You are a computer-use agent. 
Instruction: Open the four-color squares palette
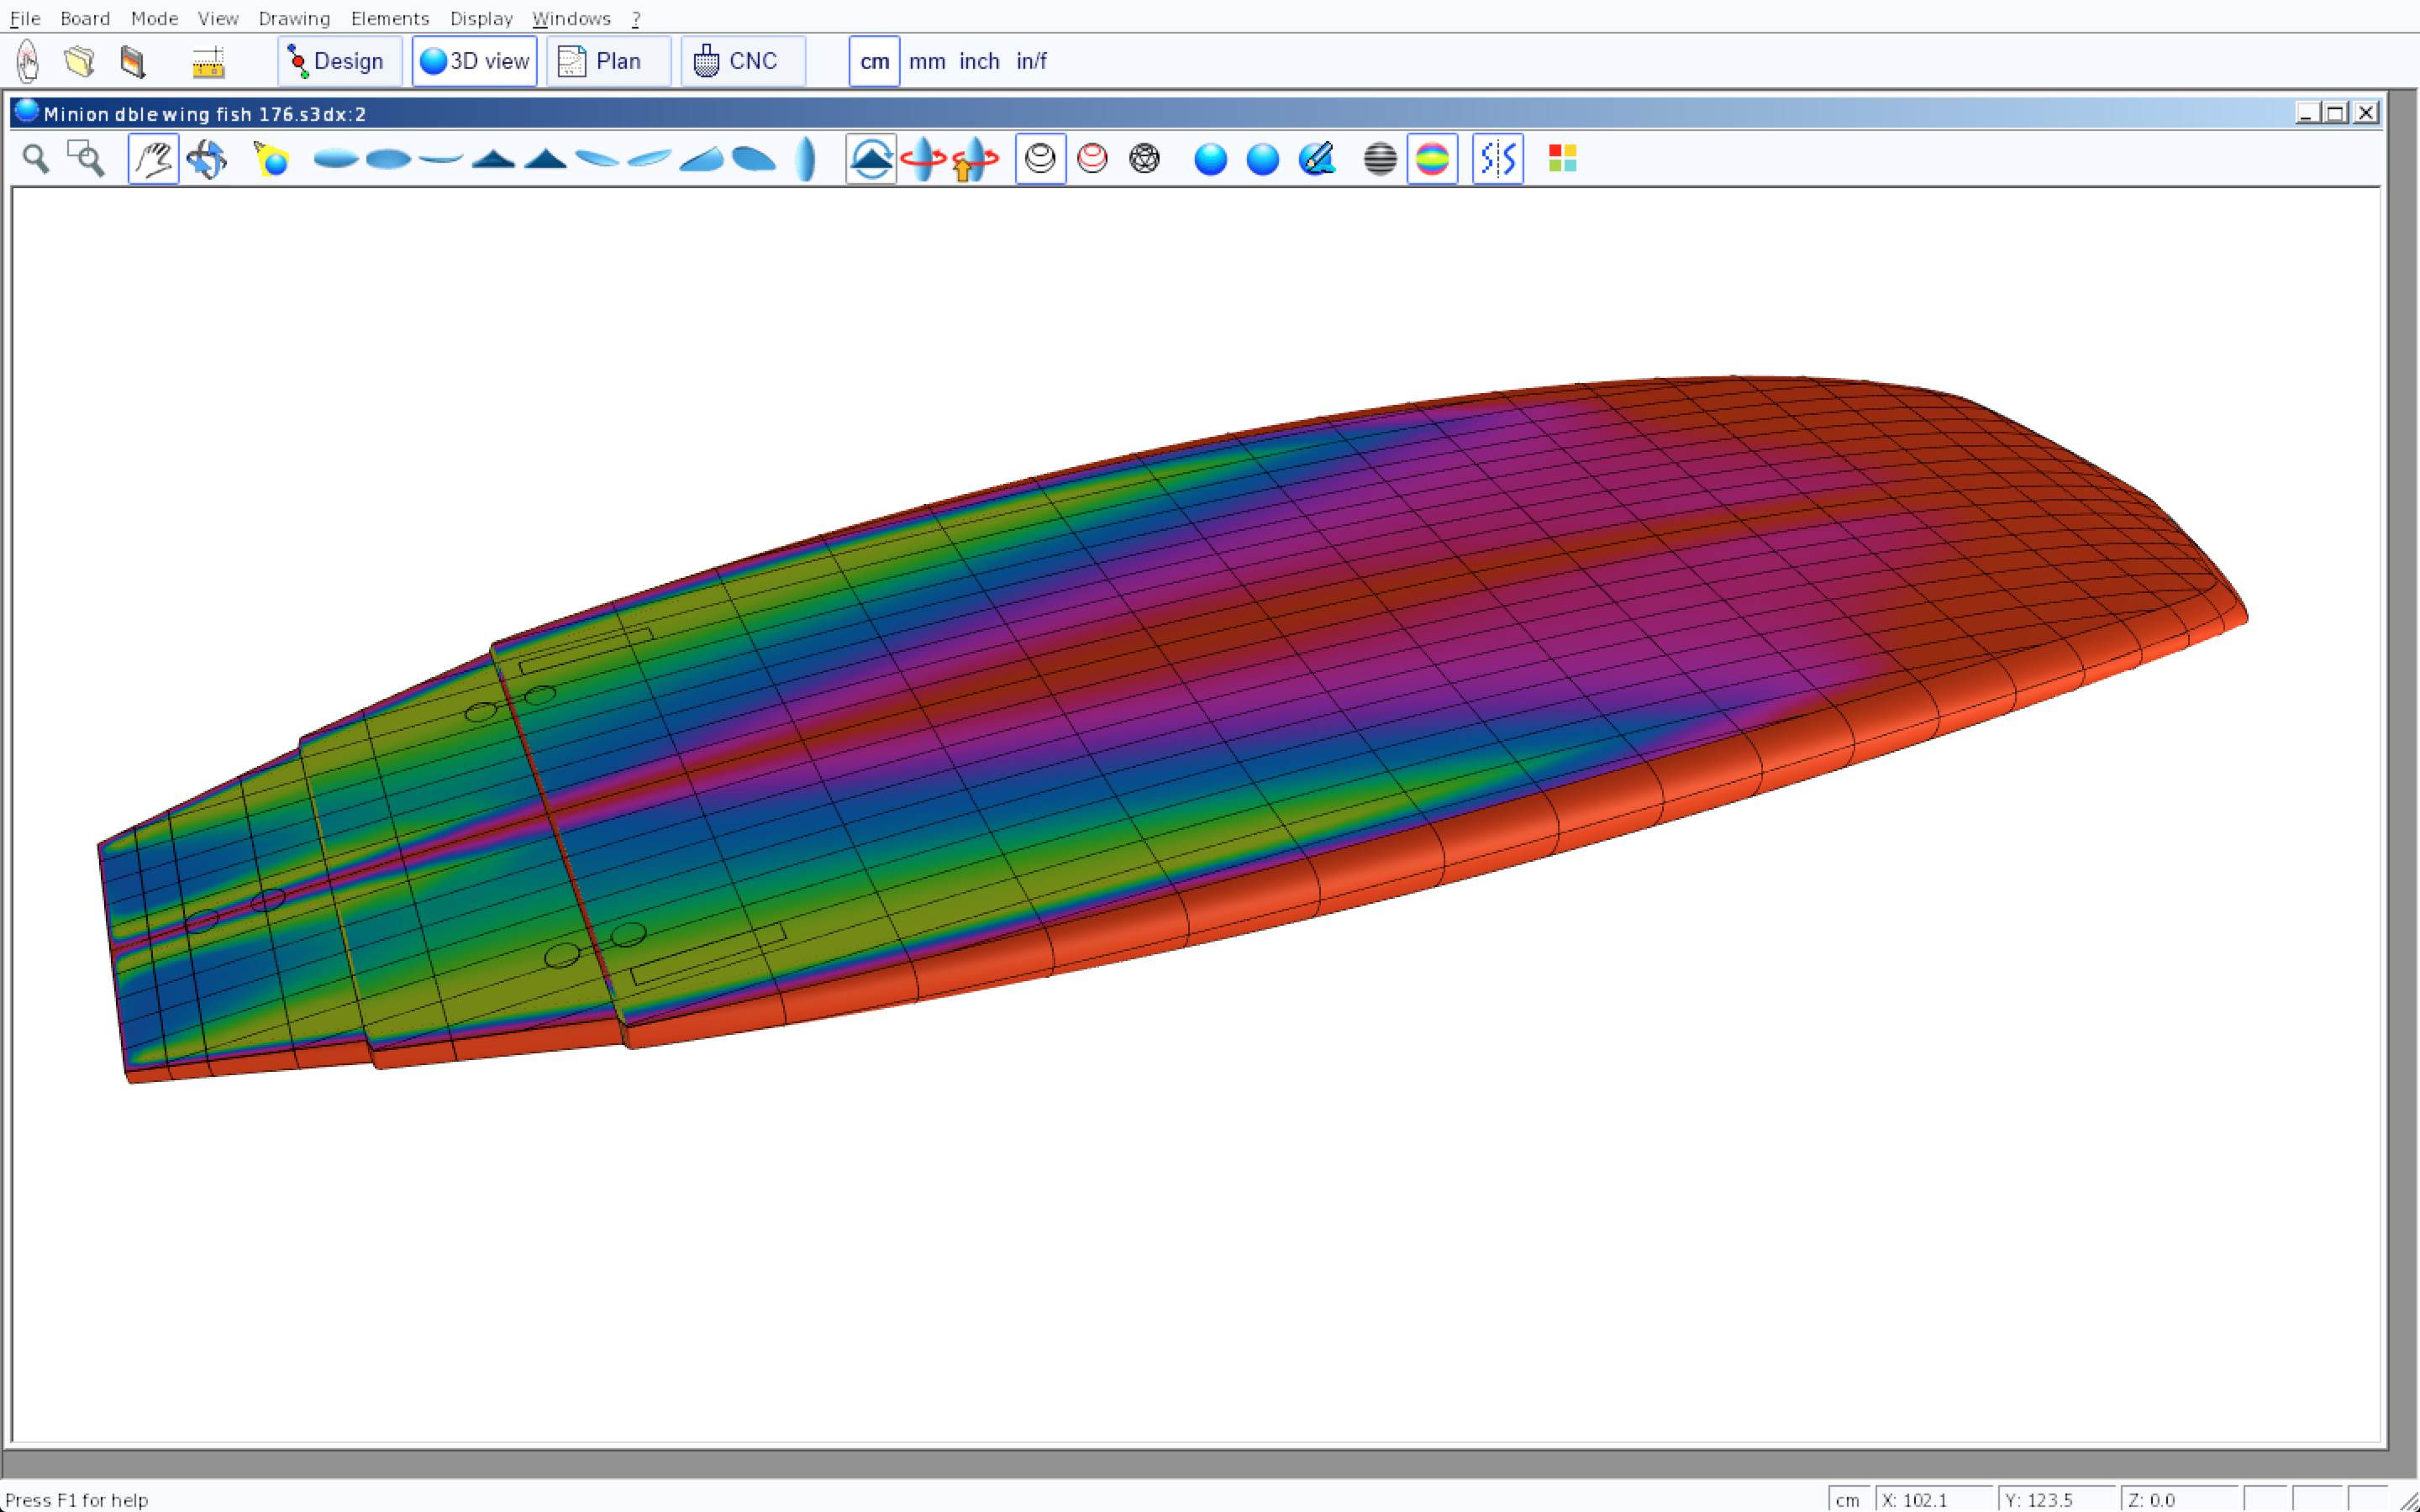tap(1562, 159)
